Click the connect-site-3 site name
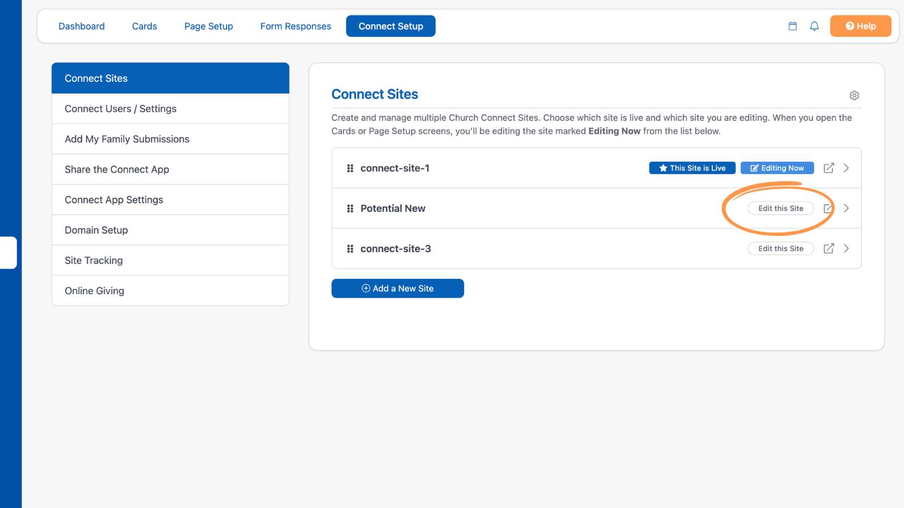Viewport: 904px width, 508px height. point(395,249)
